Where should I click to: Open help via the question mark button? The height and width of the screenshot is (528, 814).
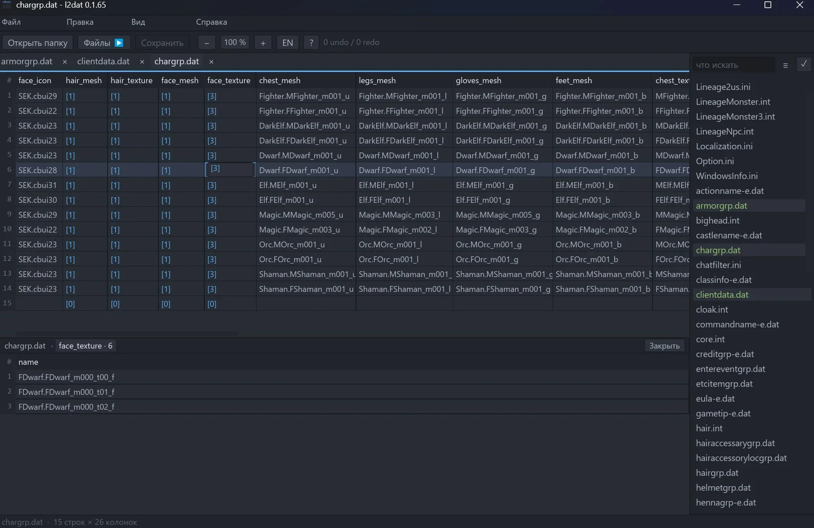click(x=311, y=43)
